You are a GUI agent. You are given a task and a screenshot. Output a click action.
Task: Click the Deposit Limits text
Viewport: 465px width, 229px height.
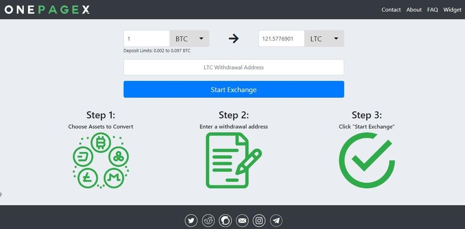(x=157, y=51)
